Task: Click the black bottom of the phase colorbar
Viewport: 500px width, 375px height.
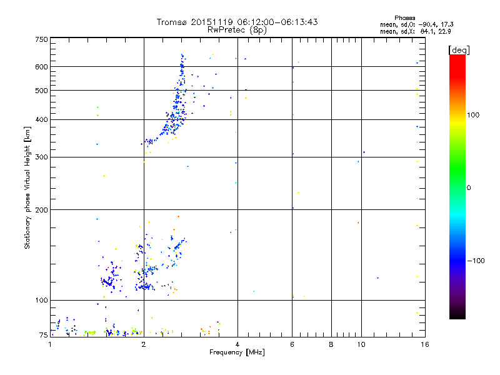Action: [457, 314]
